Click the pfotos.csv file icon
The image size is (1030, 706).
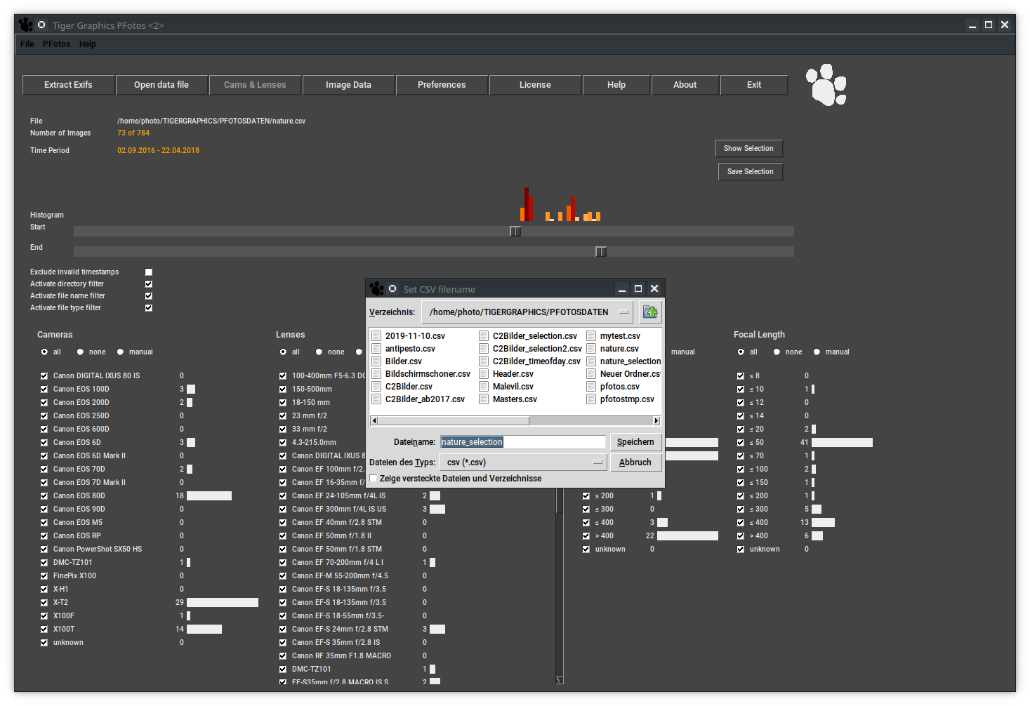pyautogui.click(x=591, y=387)
